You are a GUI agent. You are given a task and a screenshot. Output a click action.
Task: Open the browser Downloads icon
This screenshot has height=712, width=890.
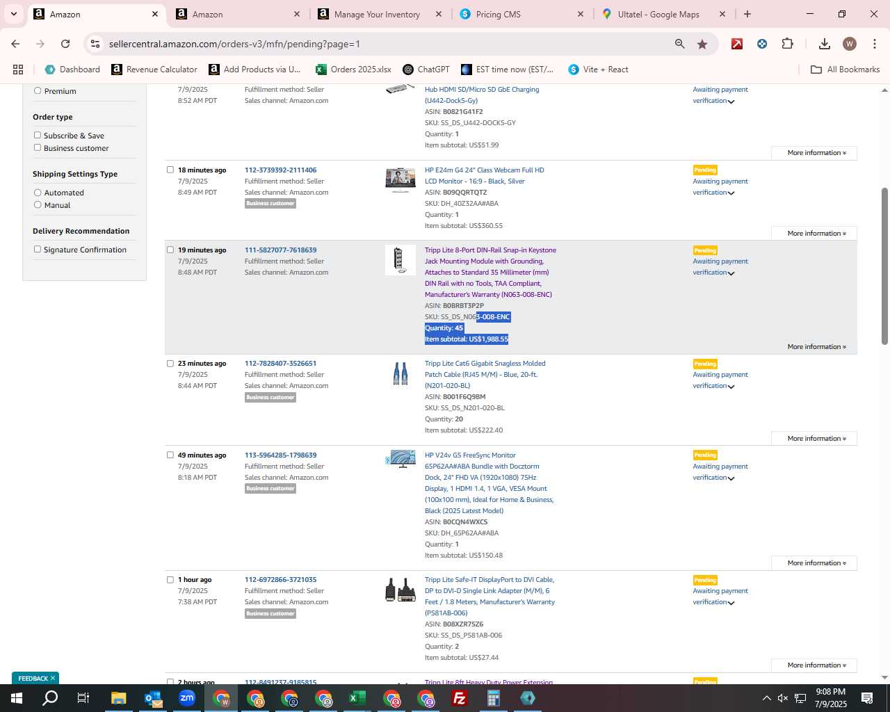[824, 44]
